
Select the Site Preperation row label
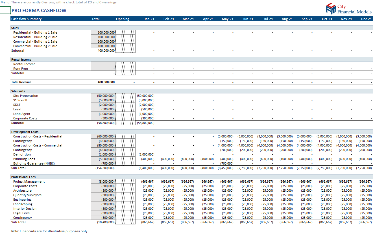26,96
